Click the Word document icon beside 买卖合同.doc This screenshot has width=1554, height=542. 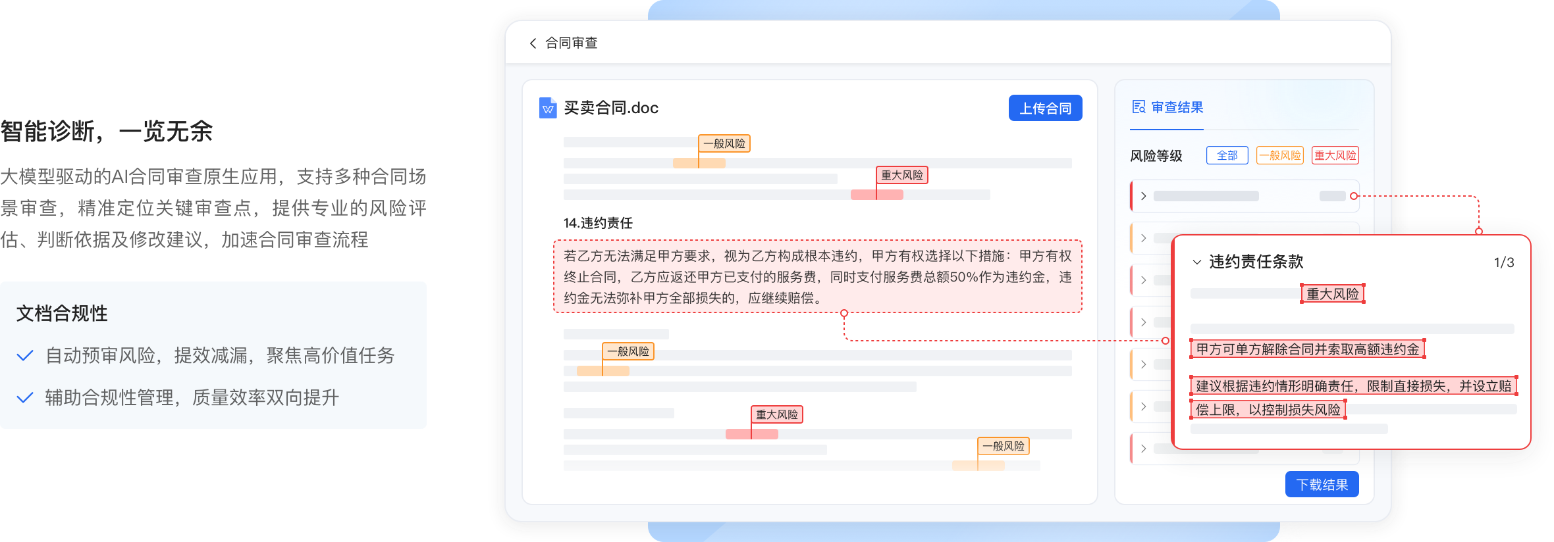click(x=548, y=108)
